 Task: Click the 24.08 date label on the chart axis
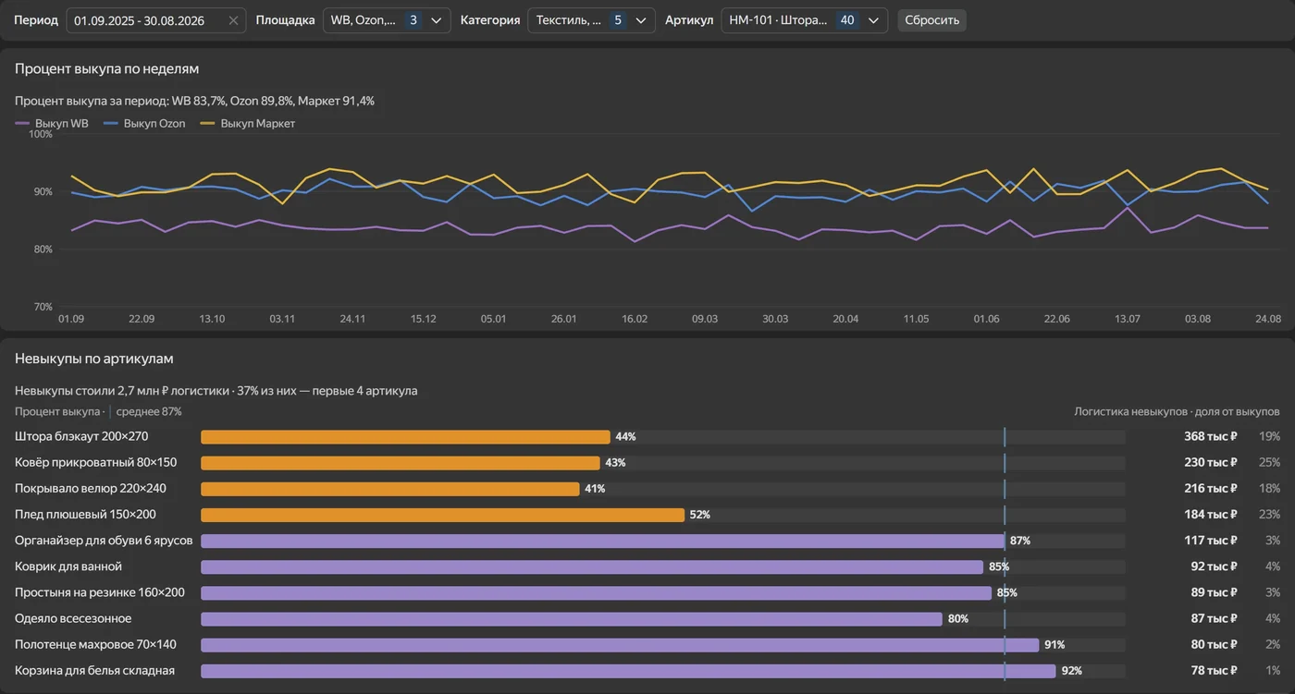point(1267,319)
